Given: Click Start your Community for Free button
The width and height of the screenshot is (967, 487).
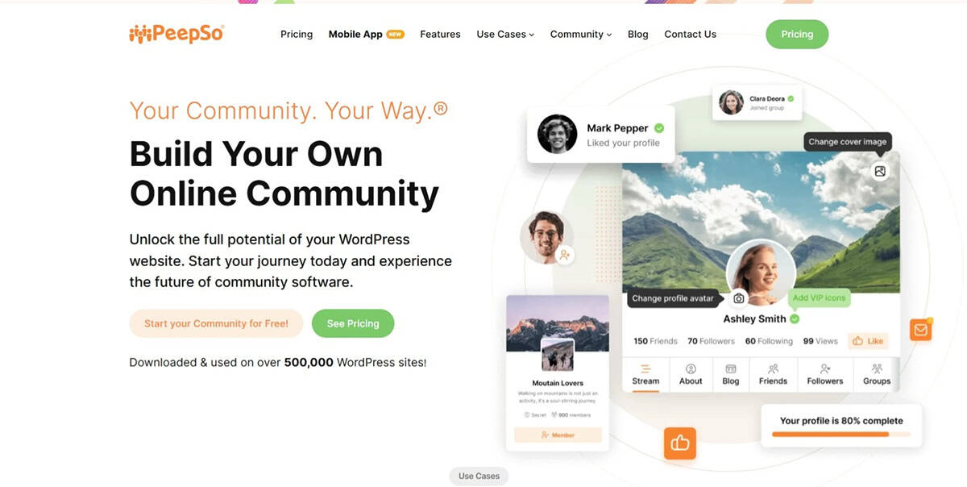Looking at the screenshot, I should click(216, 323).
